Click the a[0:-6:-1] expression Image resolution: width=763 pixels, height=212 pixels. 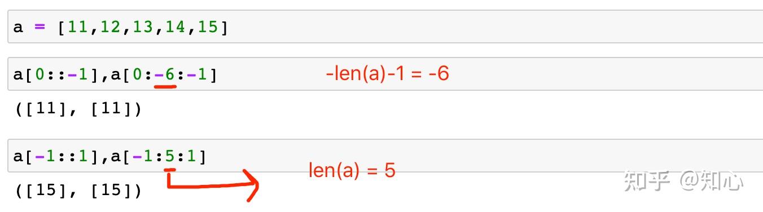click(164, 74)
